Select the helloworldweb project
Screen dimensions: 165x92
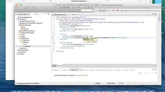pos(24,50)
